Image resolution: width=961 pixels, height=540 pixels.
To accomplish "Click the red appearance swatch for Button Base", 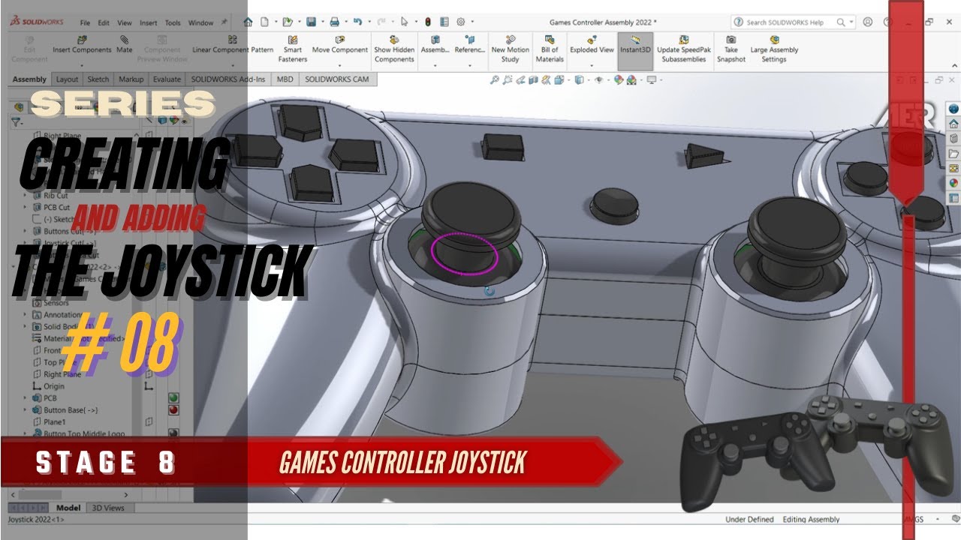I will click(x=173, y=410).
